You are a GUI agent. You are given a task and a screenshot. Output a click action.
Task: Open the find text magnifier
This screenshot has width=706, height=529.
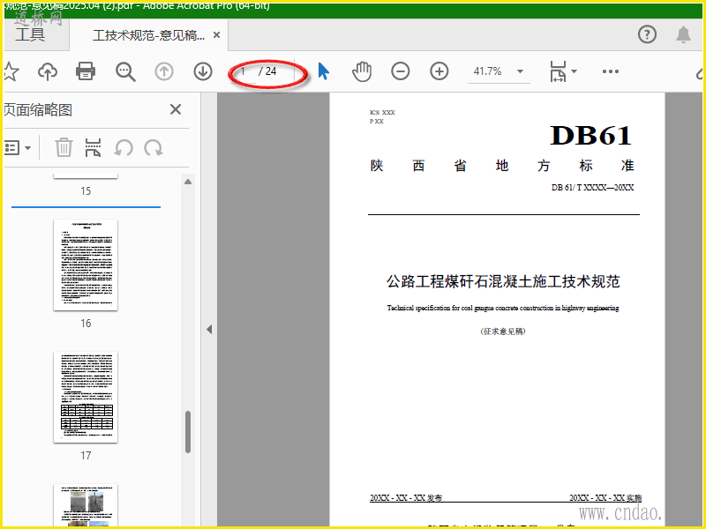pos(125,71)
